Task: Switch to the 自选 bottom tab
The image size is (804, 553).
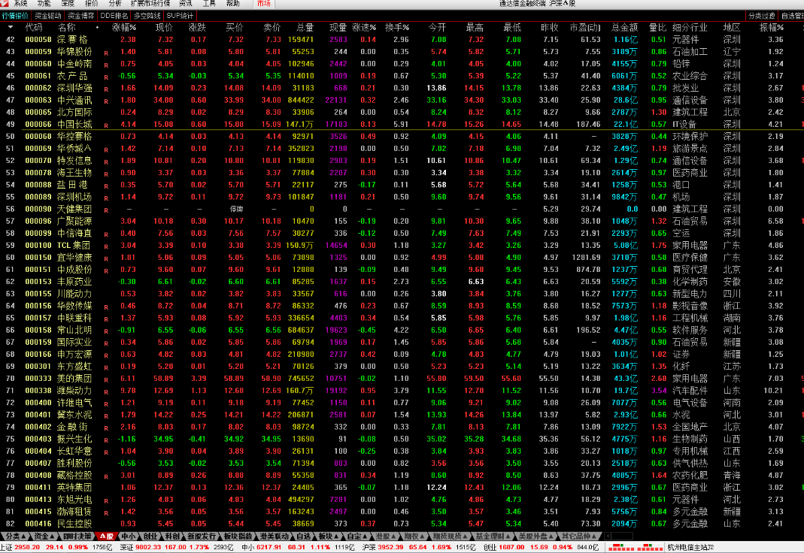Action: [304, 536]
